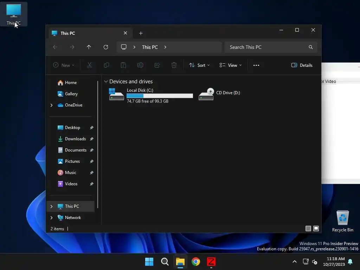Viewport: 360px width, 270px height.
Task: Open taskbar Search
Action: point(165,262)
